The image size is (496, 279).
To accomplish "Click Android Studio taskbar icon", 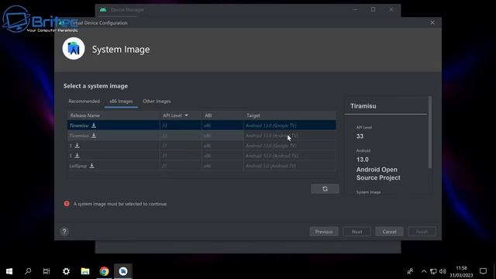I will click(123, 271).
